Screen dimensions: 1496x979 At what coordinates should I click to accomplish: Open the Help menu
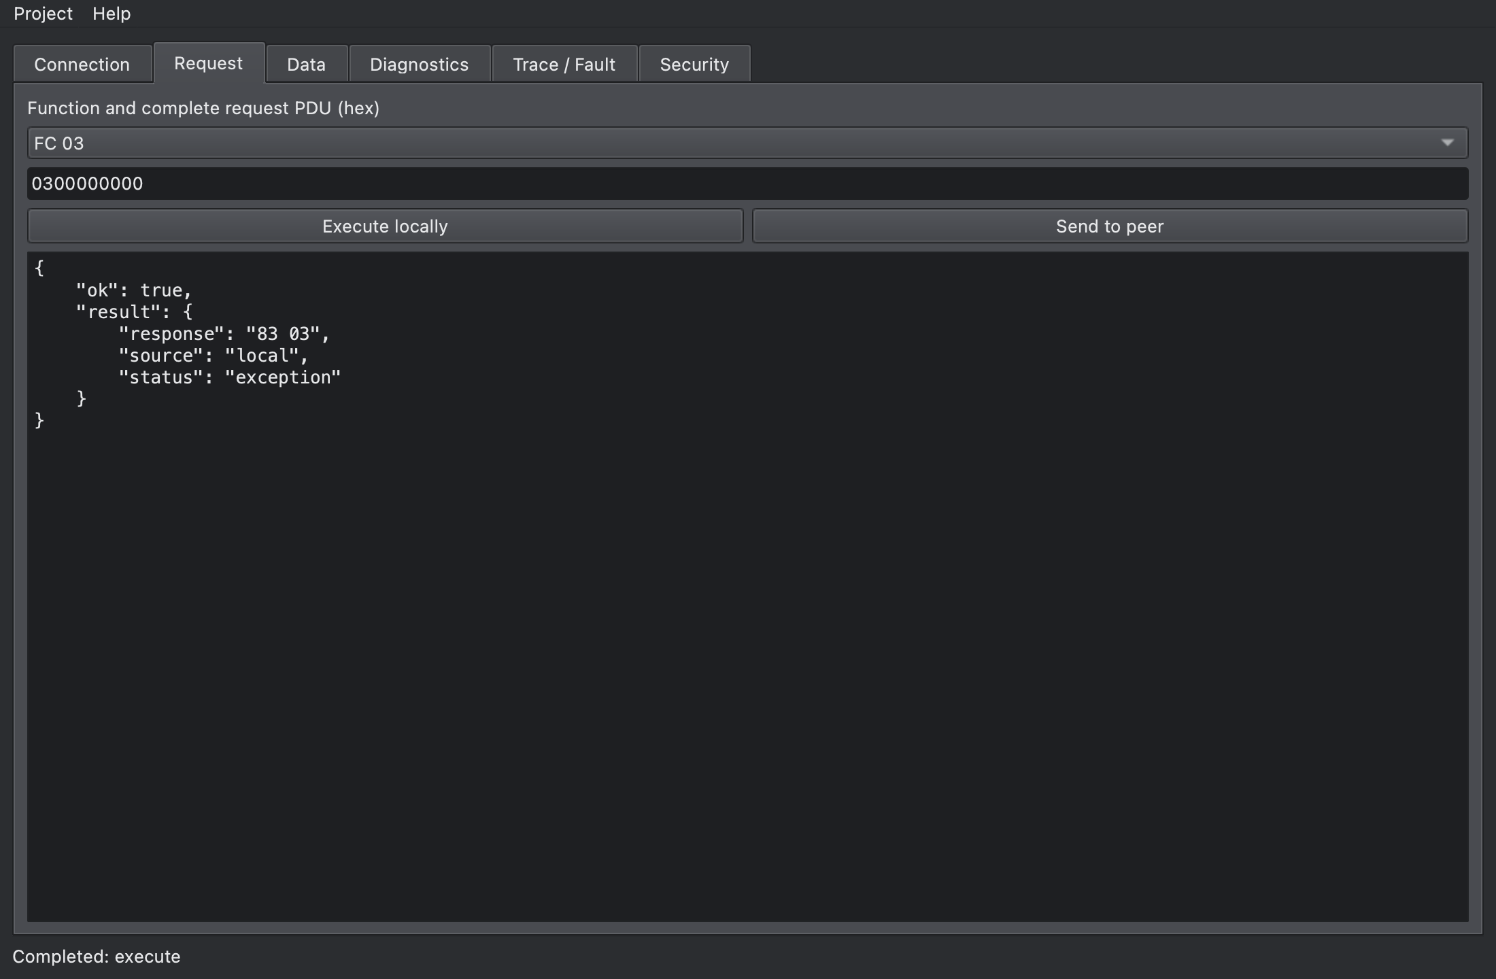coord(112,14)
